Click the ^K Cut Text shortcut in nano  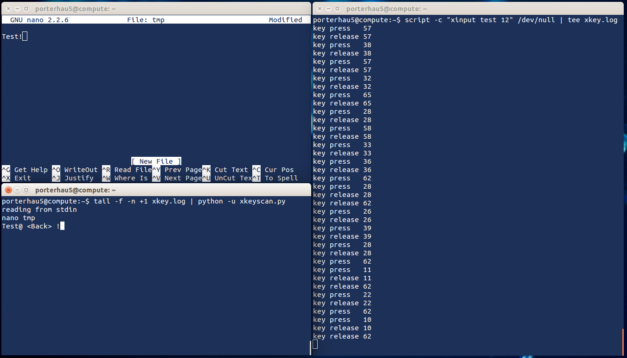coord(225,170)
